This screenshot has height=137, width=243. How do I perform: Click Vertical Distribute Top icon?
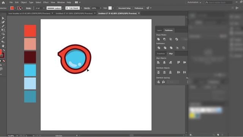pos(158,72)
